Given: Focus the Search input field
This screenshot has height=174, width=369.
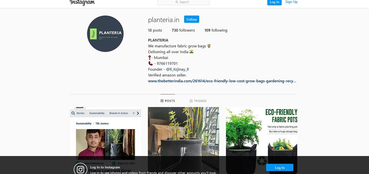Looking at the screenshot, I should (183, 2).
